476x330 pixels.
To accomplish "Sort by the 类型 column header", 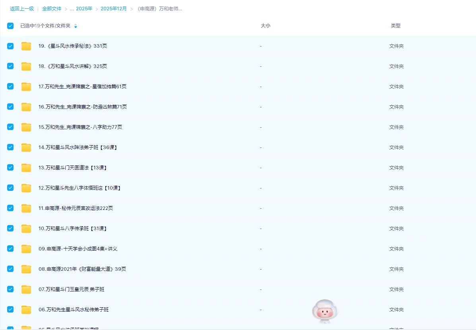I will click(x=396, y=25).
